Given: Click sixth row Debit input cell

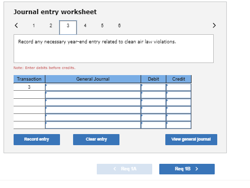Looking at the screenshot, I should (153, 125).
